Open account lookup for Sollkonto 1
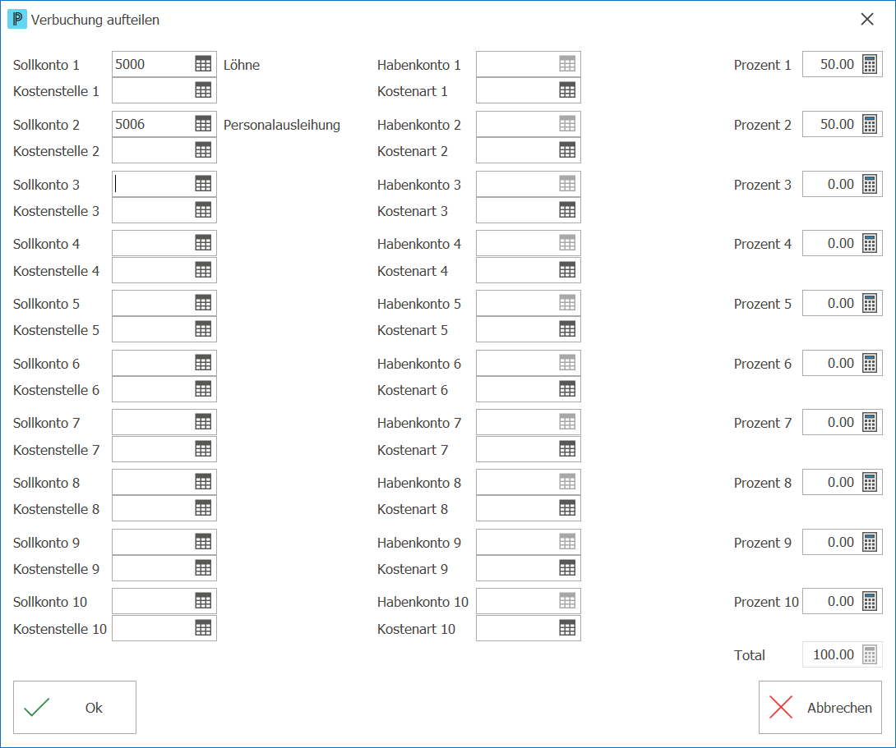The width and height of the screenshot is (896, 748). click(x=203, y=64)
